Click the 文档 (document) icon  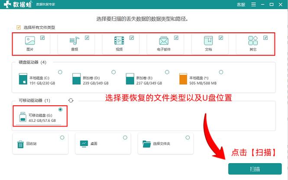click(208, 41)
